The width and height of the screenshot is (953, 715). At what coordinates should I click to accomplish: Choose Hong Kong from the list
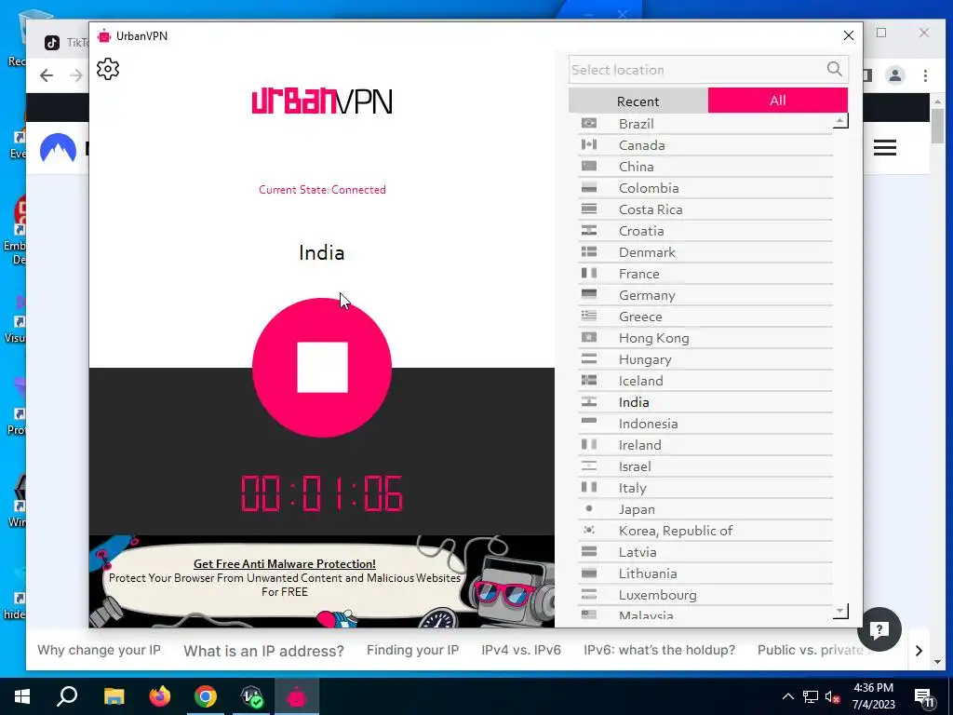coord(705,338)
